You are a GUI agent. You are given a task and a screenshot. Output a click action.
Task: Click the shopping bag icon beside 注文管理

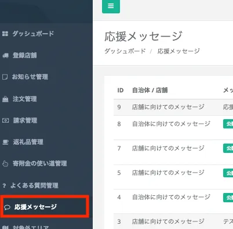pyautogui.click(x=5, y=99)
